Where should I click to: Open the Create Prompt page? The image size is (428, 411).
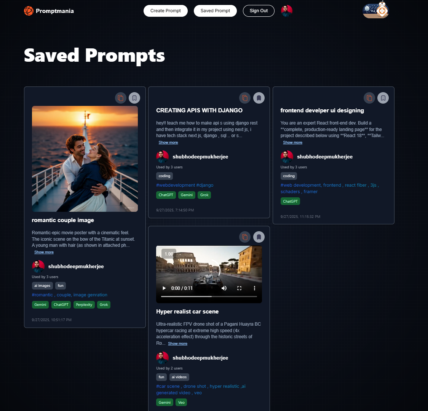tap(166, 11)
